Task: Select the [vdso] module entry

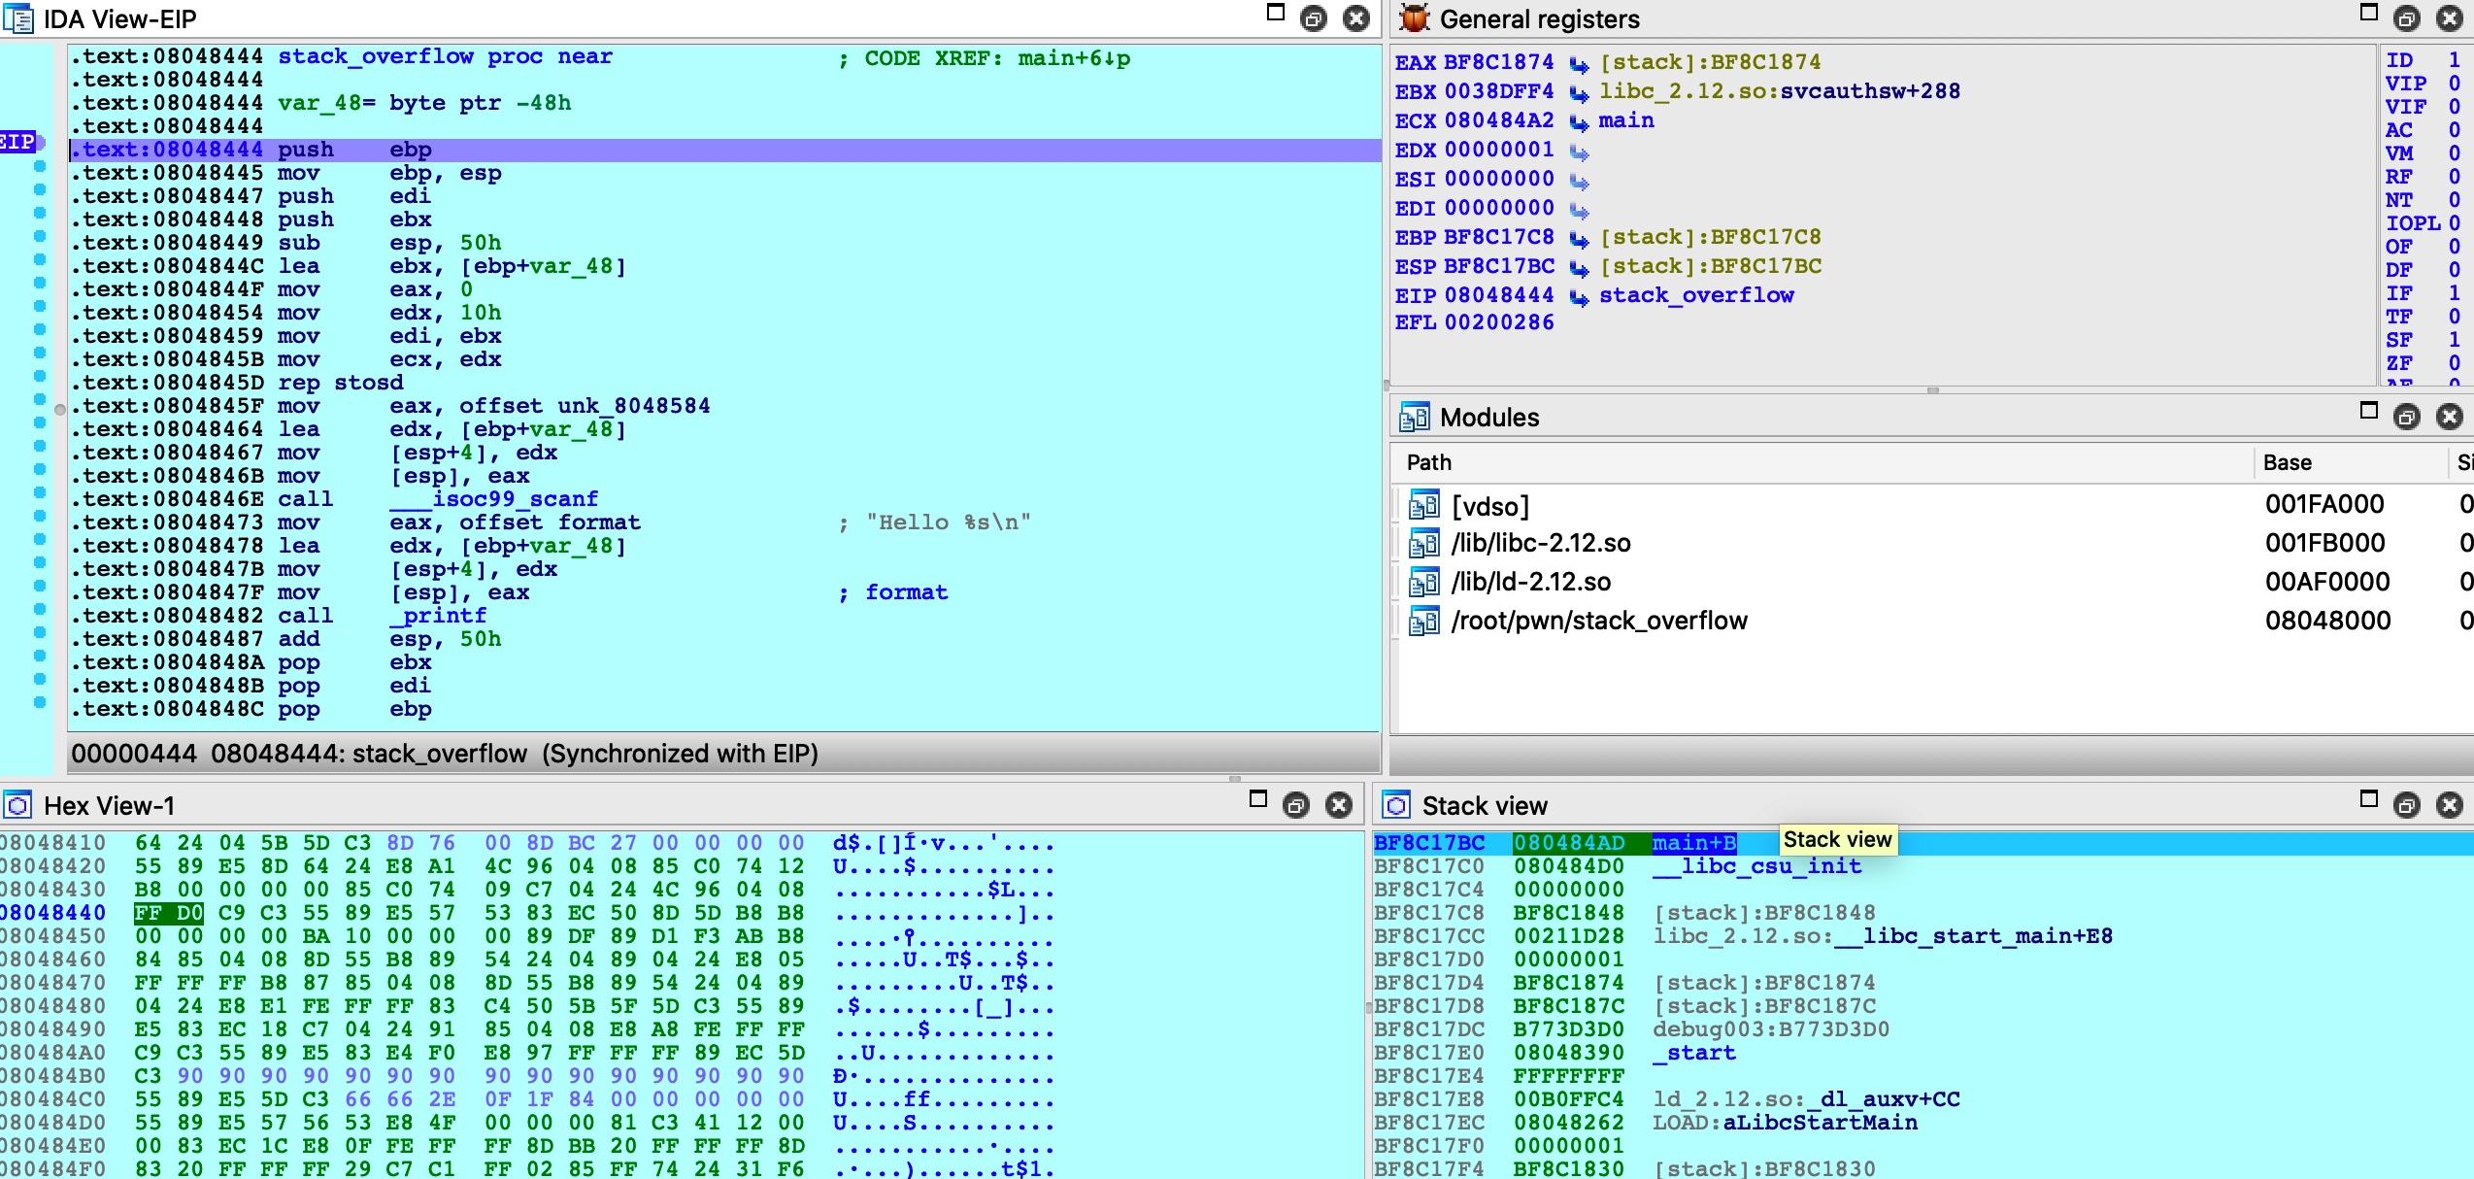Action: tap(1489, 506)
